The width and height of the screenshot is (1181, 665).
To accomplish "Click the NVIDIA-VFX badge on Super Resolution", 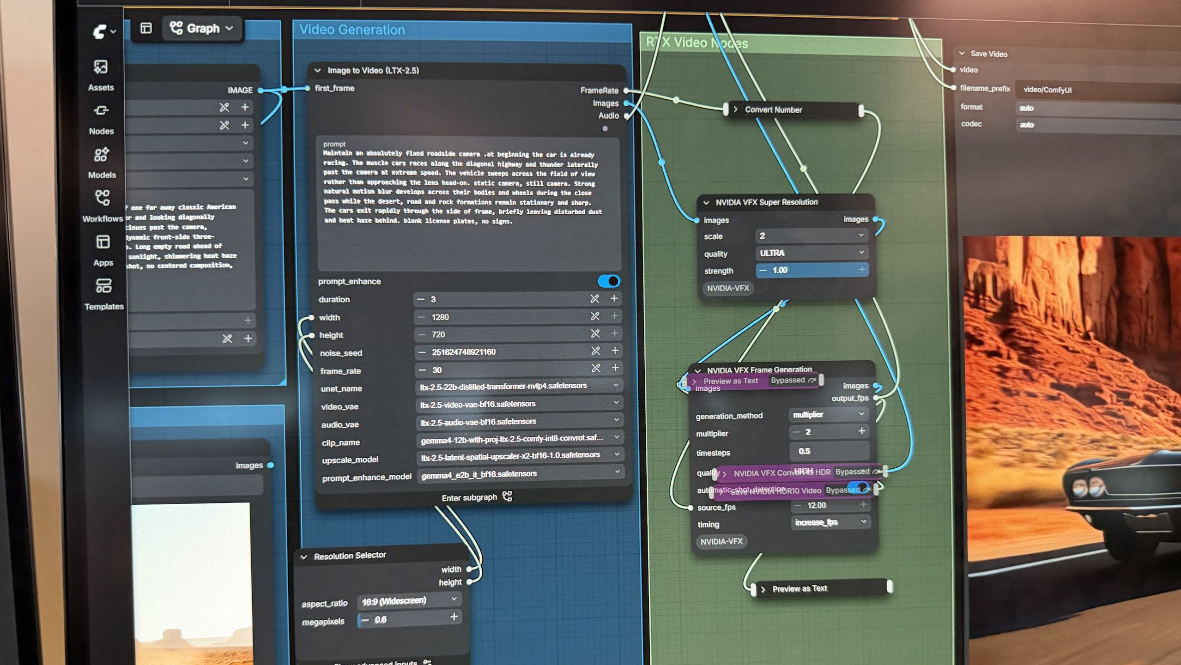I will coord(728,289).
